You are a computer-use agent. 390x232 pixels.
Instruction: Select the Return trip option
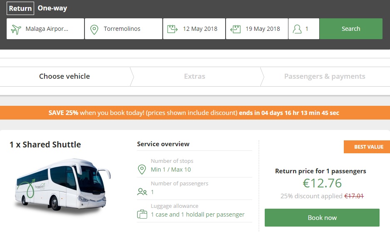pos(20,8)
